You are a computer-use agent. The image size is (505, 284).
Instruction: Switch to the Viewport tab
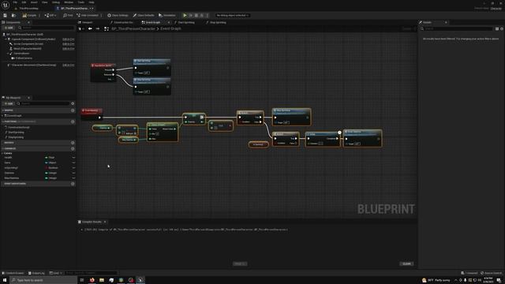[x=85, y=22]
